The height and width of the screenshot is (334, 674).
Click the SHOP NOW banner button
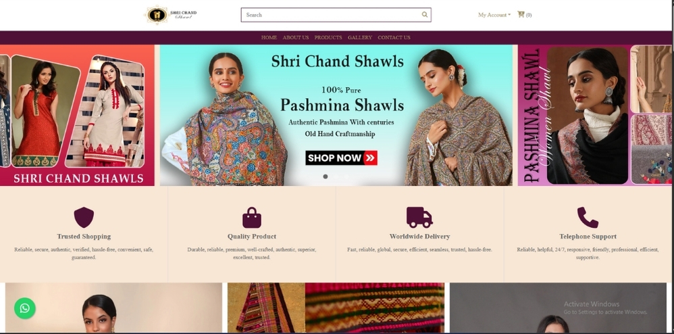click(341, 158)
